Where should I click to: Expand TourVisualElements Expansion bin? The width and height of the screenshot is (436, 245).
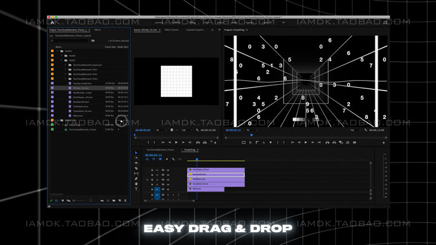click(66, 65)
